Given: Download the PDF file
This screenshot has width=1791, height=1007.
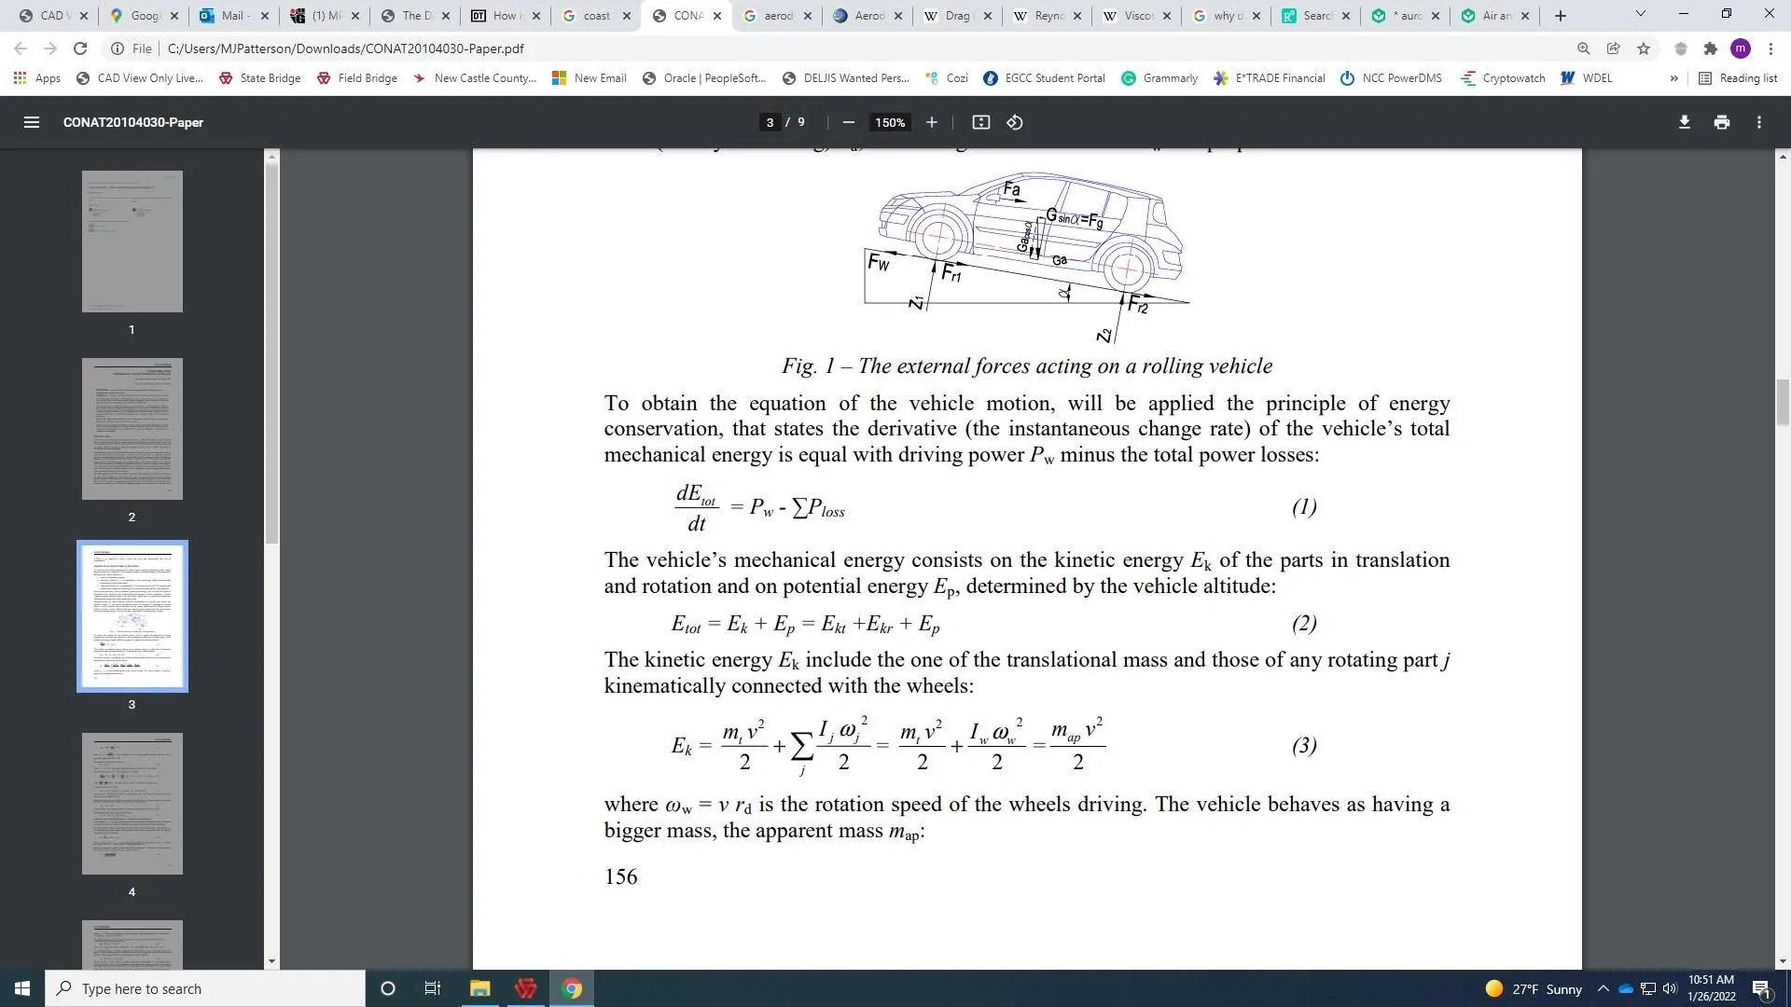Looking at the screenshot, I should click(x=1684, y=122).
